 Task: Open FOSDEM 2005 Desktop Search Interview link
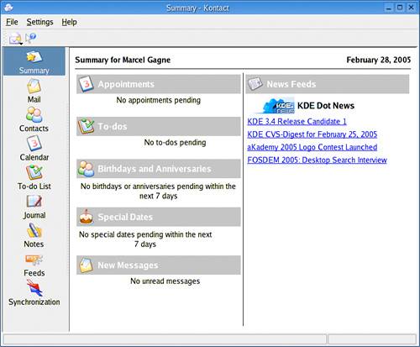(x=317, y=160)
